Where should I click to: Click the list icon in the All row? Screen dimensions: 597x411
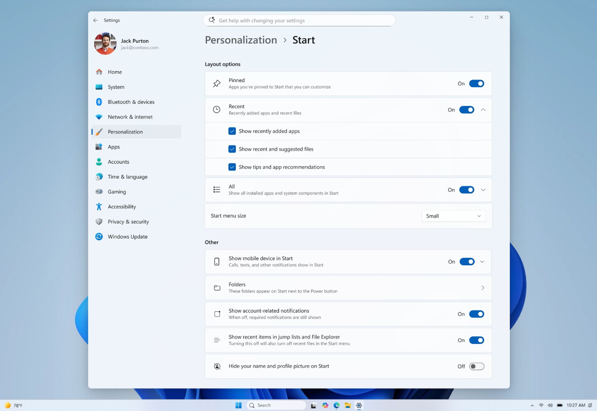click(x=217, y=190)
